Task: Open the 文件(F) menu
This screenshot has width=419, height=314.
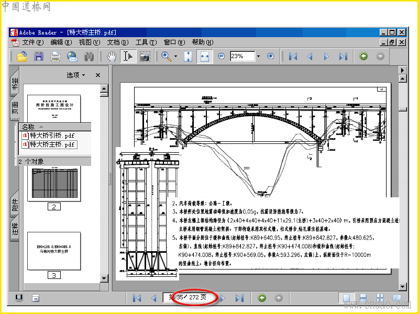Action: coord(32,42)
